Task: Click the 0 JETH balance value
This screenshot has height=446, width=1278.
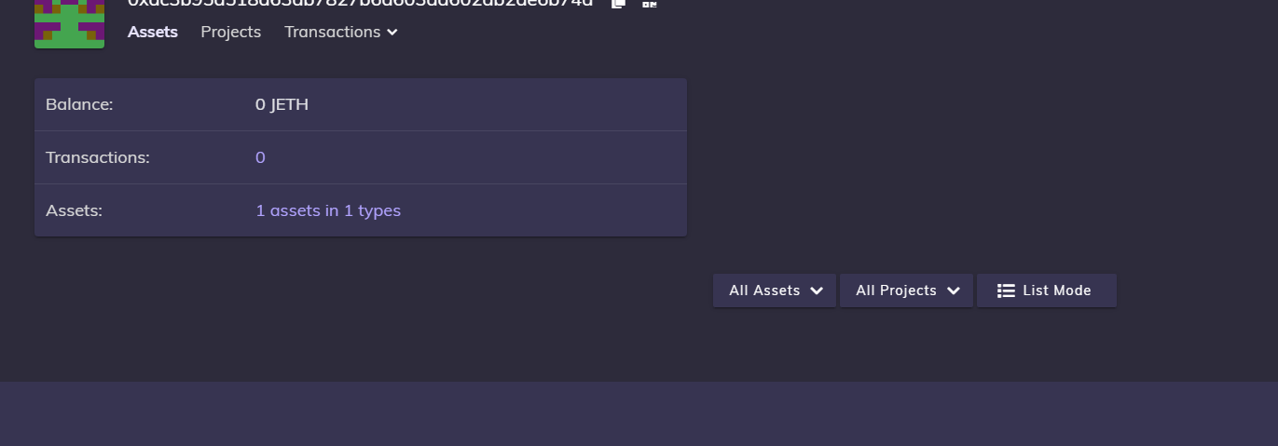Action: pyautogui.click(x=282, y=104)
